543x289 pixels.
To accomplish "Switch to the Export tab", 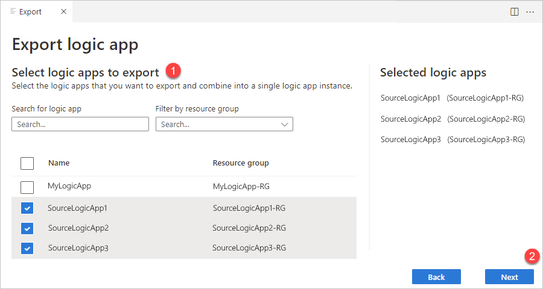I will 30,11.
